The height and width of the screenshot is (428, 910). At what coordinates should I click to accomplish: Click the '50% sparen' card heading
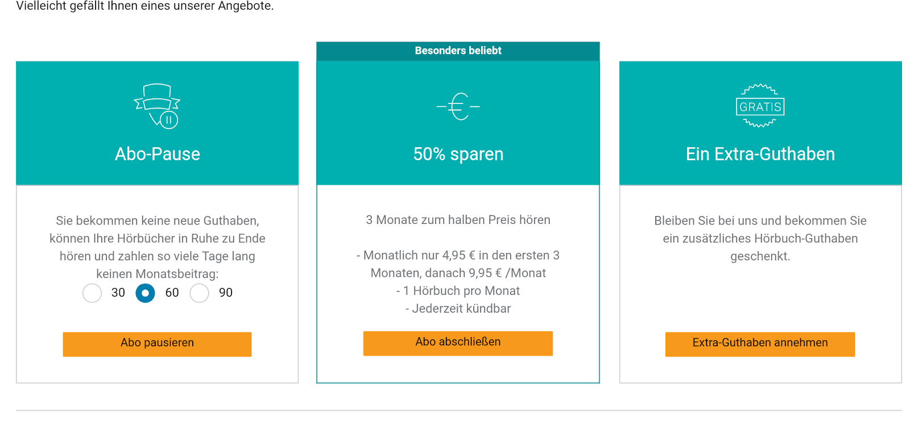pos(458,154)
